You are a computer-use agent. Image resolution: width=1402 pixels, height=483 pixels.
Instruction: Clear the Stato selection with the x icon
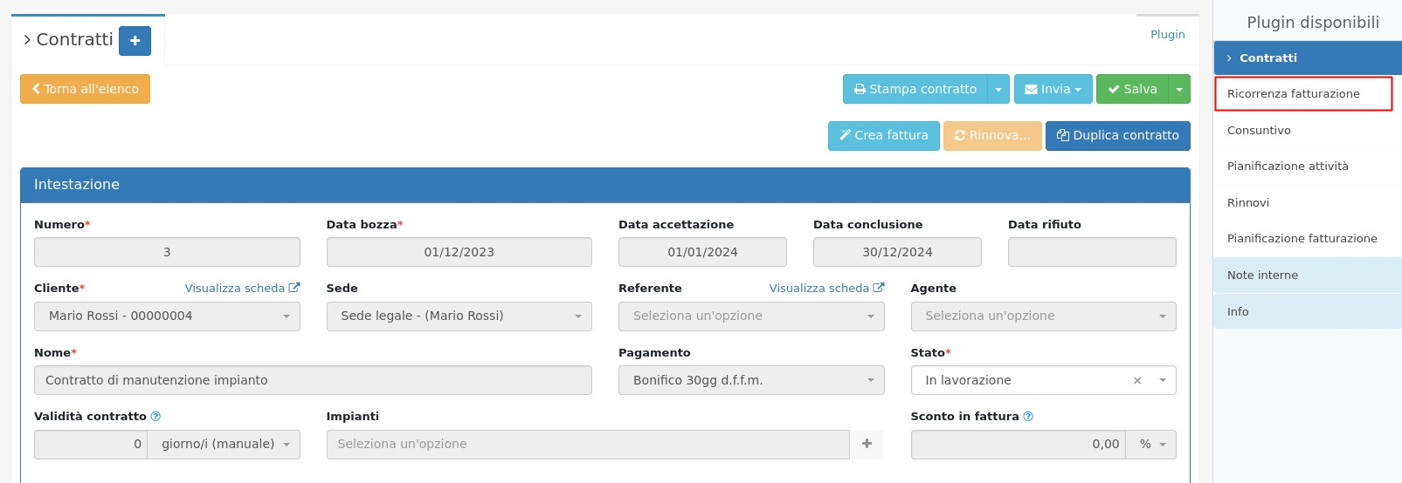tap(1136, 380)
